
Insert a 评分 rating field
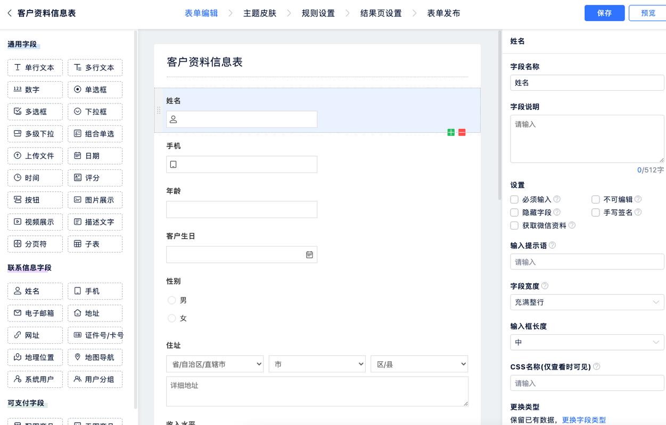point(95,178)
